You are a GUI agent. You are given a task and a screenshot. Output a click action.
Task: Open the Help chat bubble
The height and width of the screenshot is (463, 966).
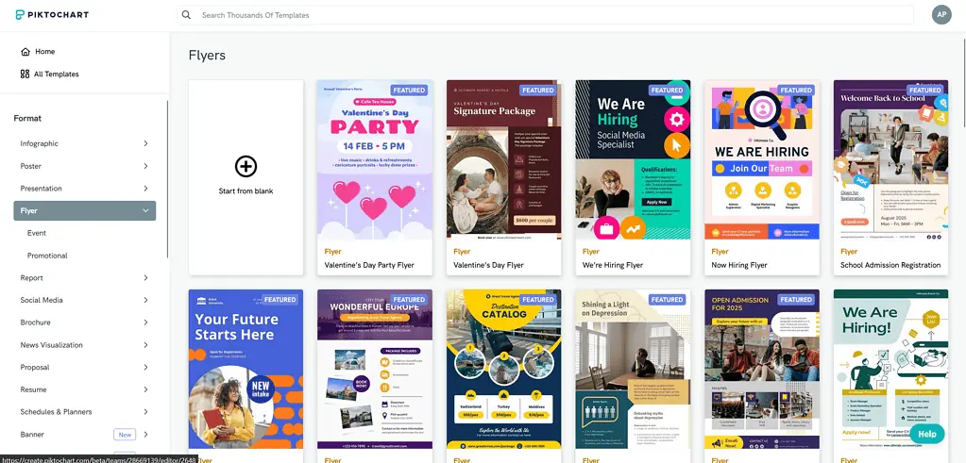(926, 434)
